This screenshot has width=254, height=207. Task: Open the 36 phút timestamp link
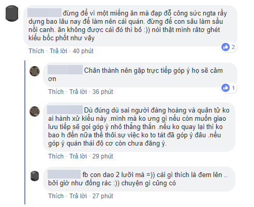coord(102,92)
